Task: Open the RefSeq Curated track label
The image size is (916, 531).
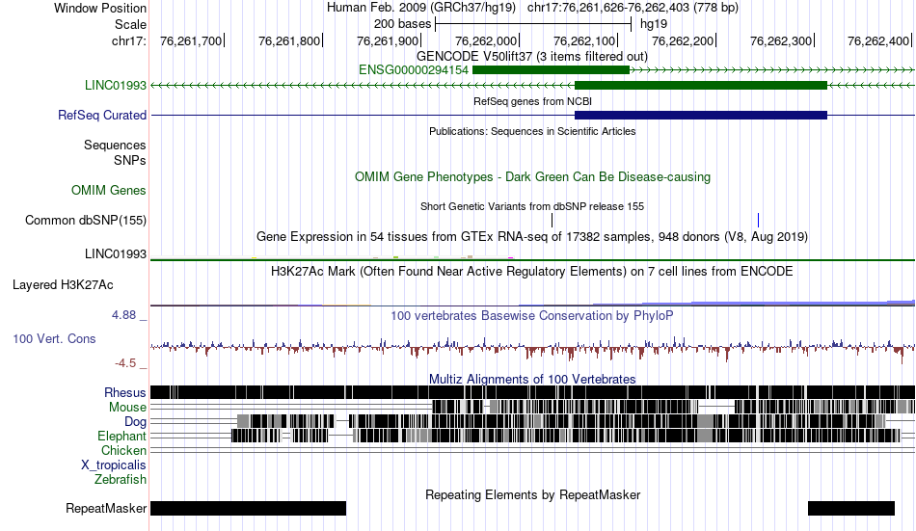Action: [x=101, y=115]
